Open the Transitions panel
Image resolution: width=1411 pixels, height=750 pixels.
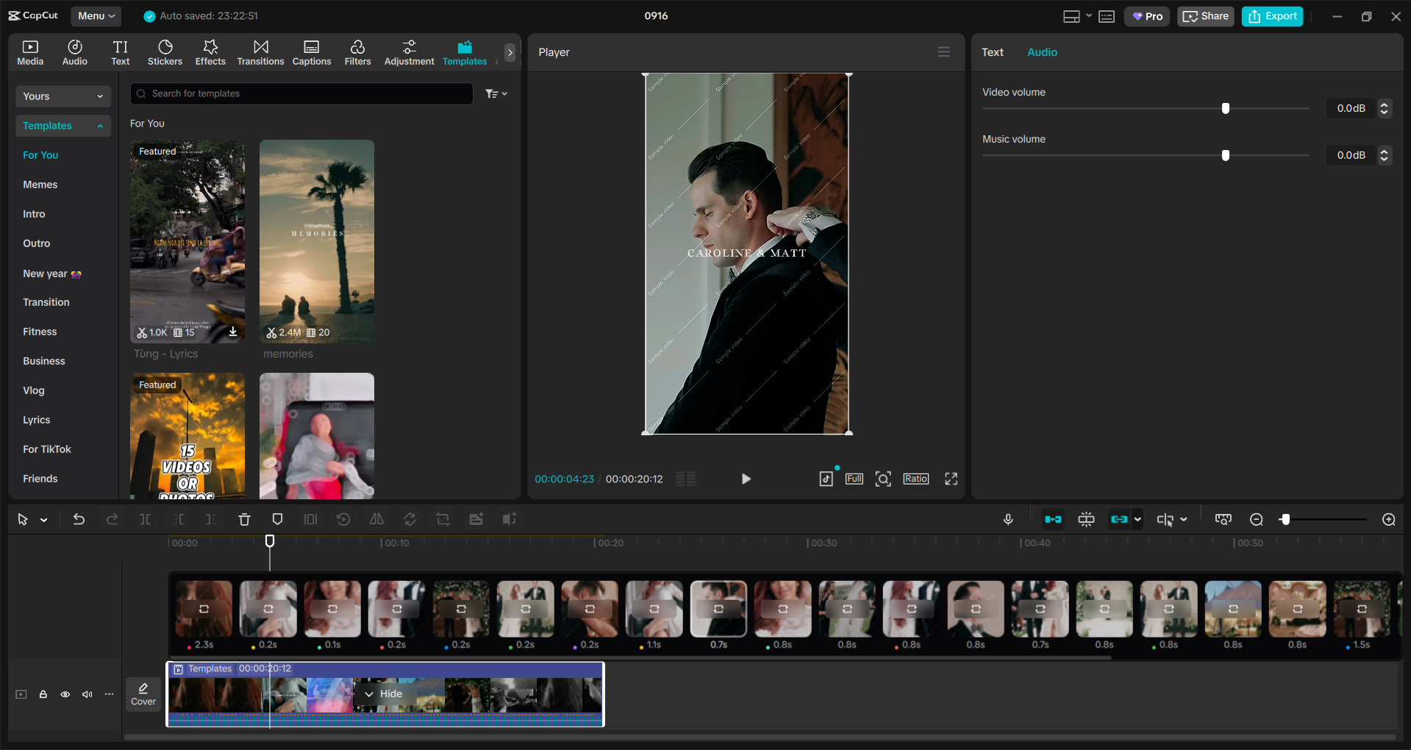pos(260,51)
